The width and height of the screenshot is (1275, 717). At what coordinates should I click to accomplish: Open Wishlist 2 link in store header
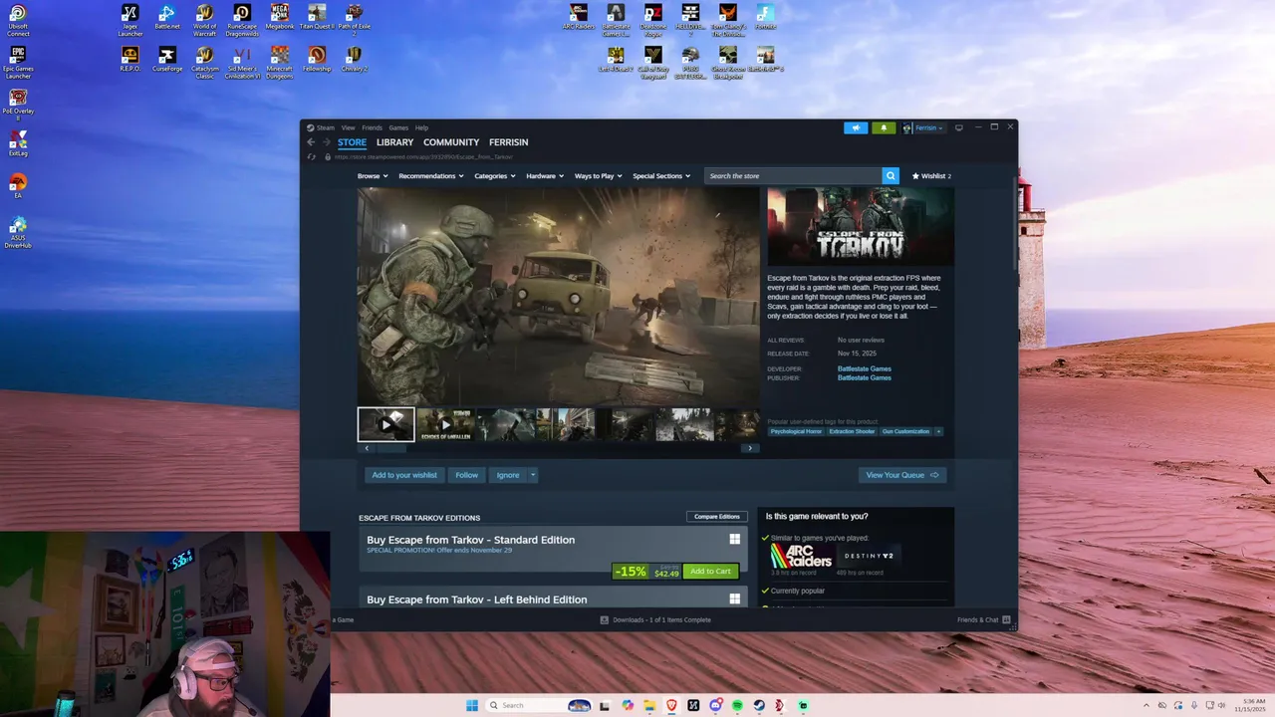pos(931,176)
